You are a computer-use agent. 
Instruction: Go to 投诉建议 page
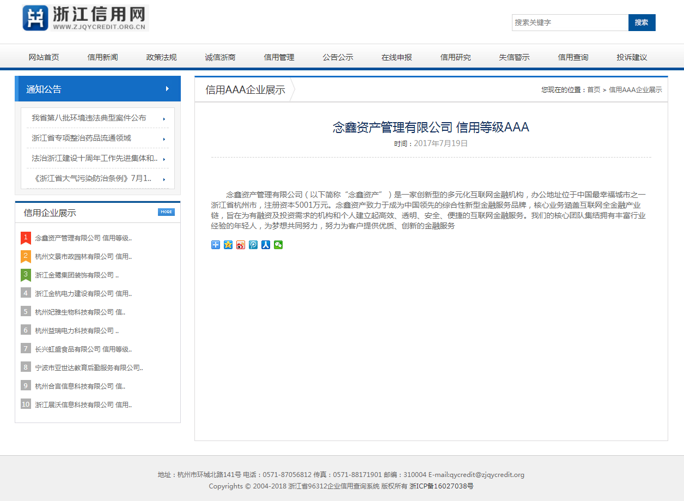pyautogui.click(x=632, y=57)
